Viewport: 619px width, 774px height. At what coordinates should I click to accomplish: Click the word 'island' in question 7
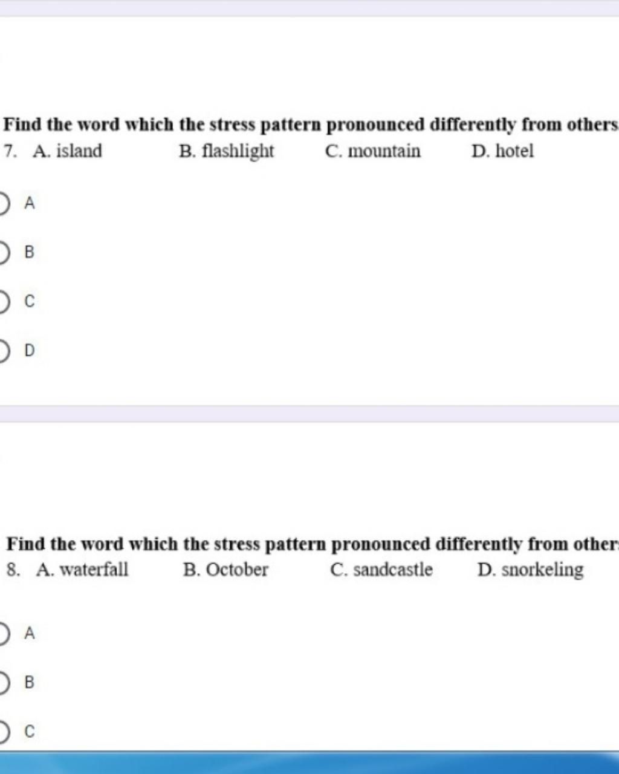79,151
